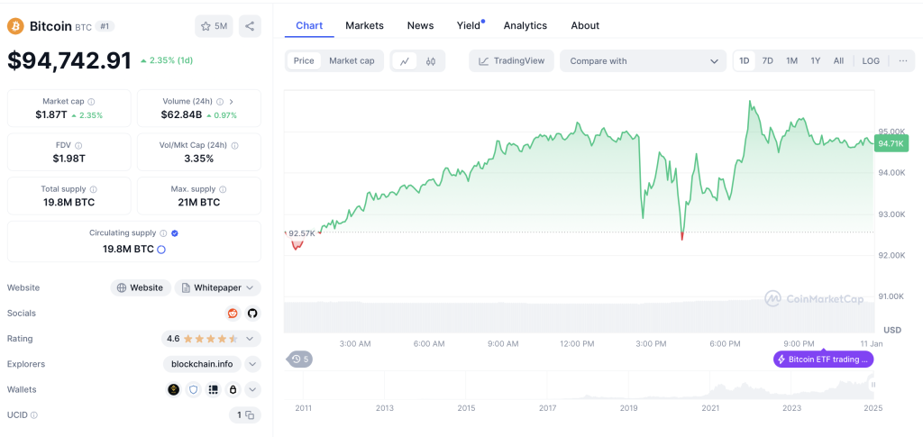Open the three-dot more options menu
Screen dimensions: 923x437
coord(903,61)
